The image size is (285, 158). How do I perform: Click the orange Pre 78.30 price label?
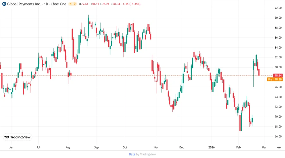(275, 79)
